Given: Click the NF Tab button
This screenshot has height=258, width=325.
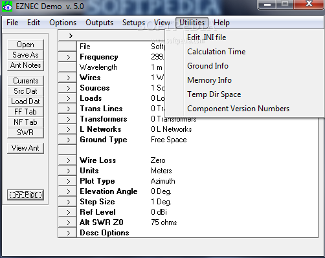Looking at the screenshot, I should (25, 122).
